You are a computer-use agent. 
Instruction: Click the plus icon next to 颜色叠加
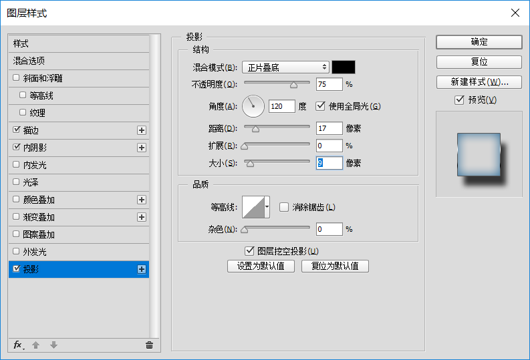142,200
